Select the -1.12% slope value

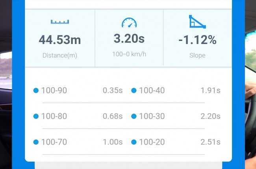(197, 40)
